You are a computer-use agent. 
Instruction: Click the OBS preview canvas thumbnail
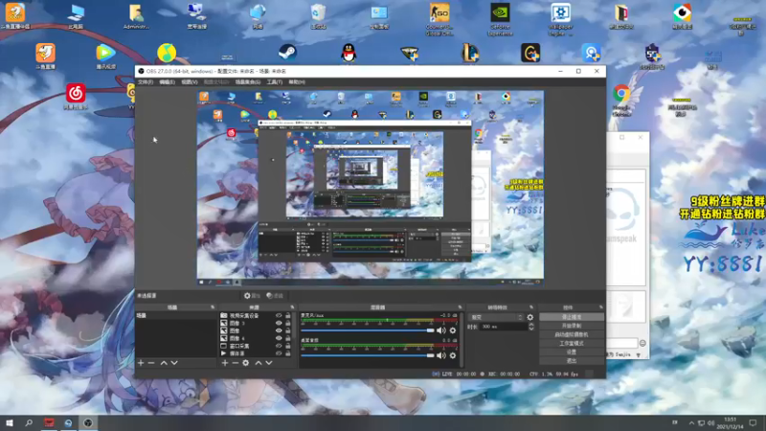(x=371, y=188)
